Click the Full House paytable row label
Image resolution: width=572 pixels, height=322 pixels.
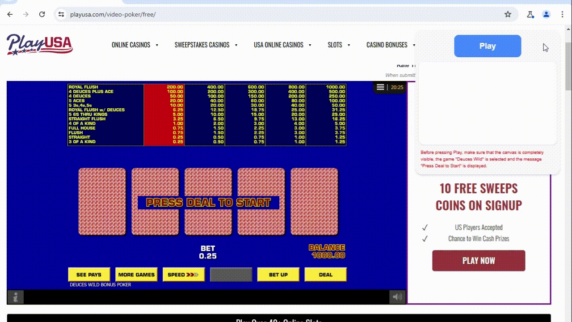click(x=82, y=128)
